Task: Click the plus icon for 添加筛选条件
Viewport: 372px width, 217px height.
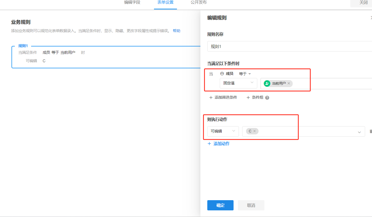Action: coord(211,98)
